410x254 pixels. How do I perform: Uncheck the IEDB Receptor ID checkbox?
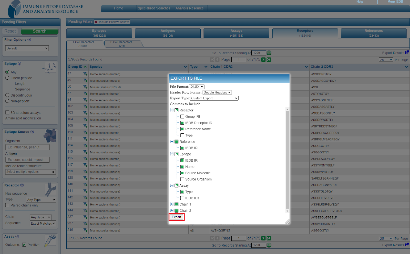click(182, 123)
